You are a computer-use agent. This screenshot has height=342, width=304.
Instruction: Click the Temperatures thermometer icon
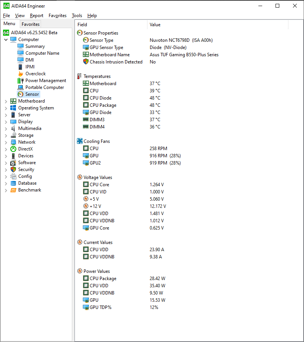coord(79,76)
